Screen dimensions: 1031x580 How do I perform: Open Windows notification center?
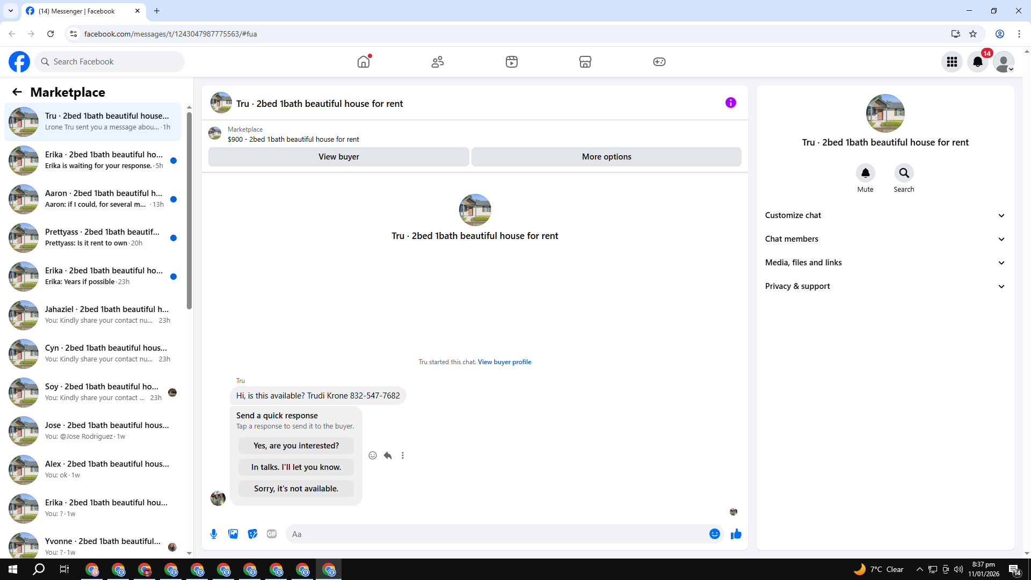click(x=1014, y=570)
